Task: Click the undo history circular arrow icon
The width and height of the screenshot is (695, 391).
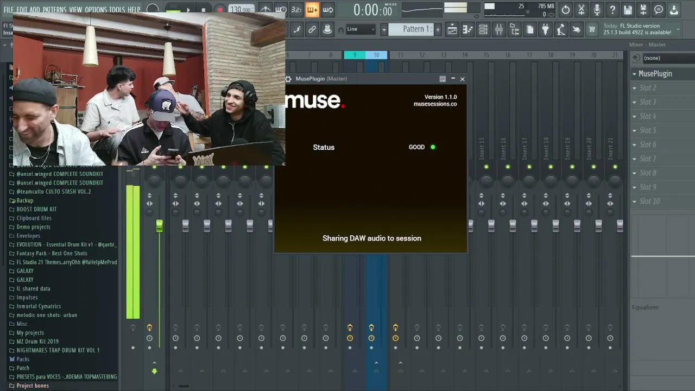Action: pyautogui.click(x=566, y=10)
